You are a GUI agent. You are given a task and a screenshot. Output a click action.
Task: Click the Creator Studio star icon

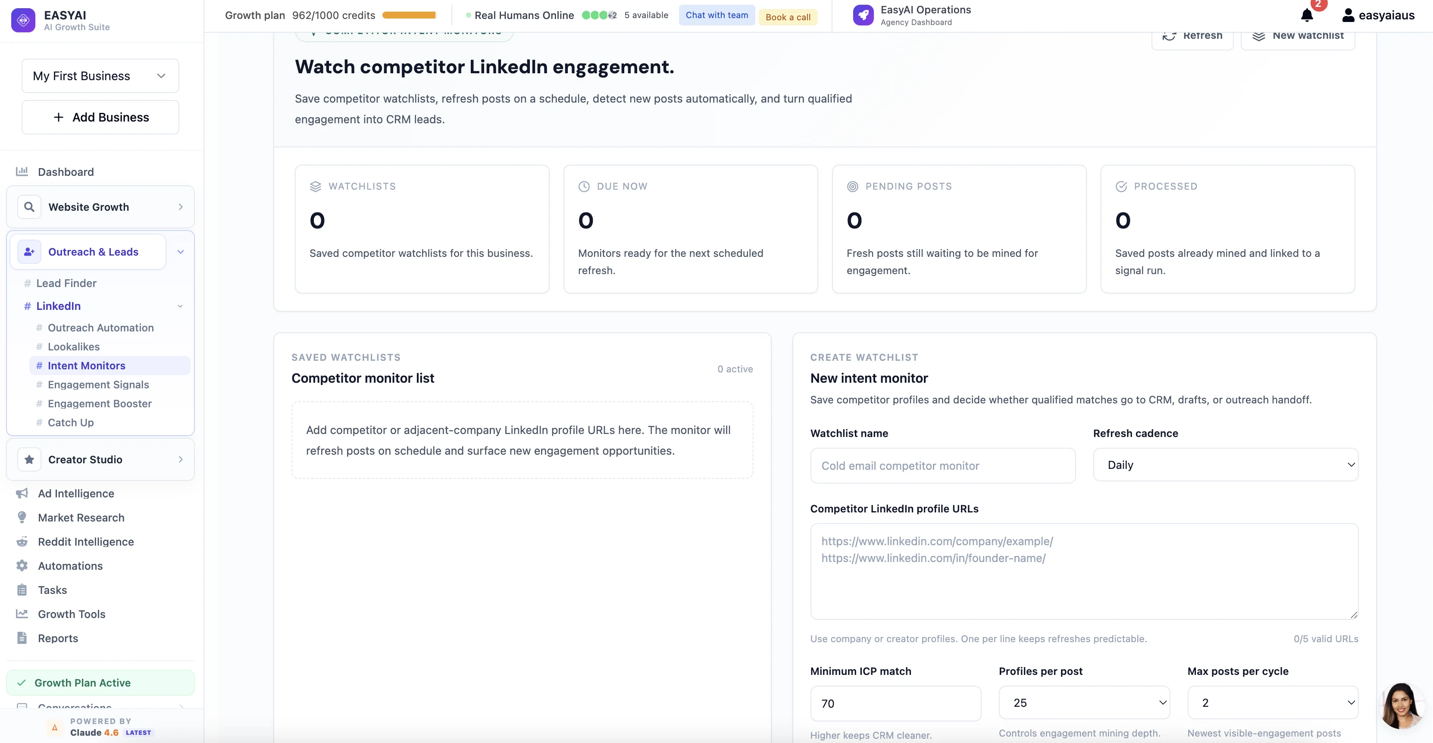(x=29, y=459)
